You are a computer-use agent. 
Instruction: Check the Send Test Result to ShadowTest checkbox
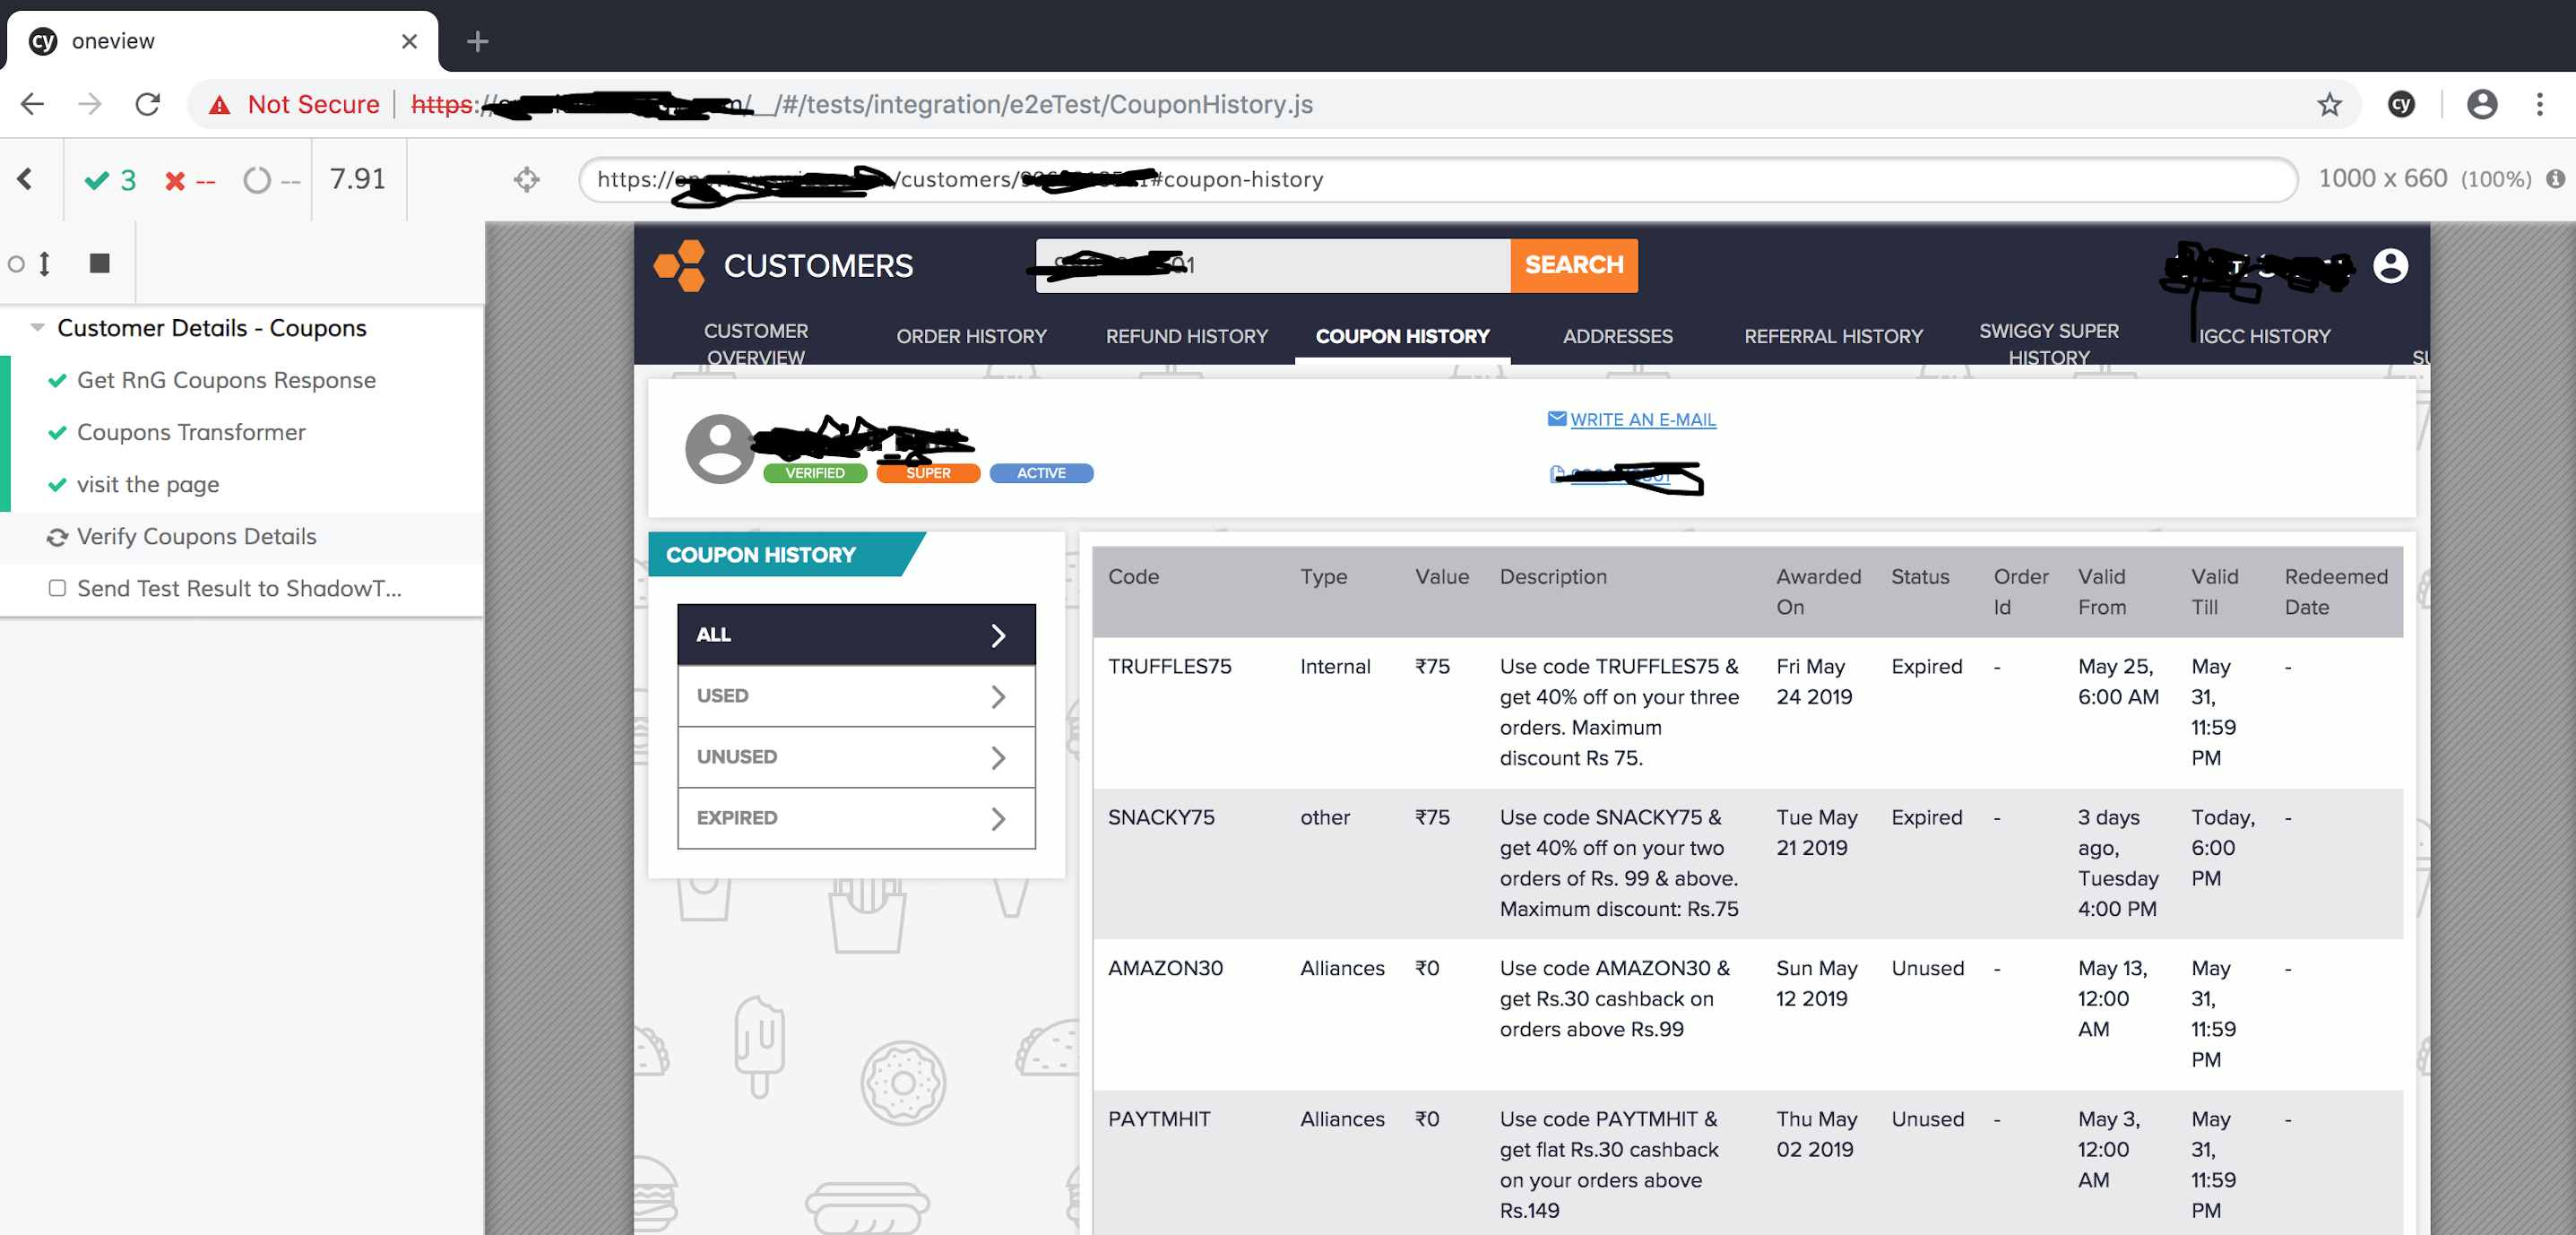coord(57,588)
